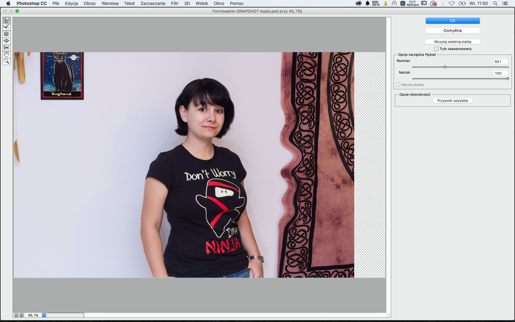Click the display mirroring menu bar icon
This screenshot has width=515, height=322.
click(x=424, y=3)
